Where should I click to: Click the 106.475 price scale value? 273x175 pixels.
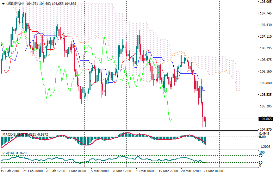(x=265, y=60)
